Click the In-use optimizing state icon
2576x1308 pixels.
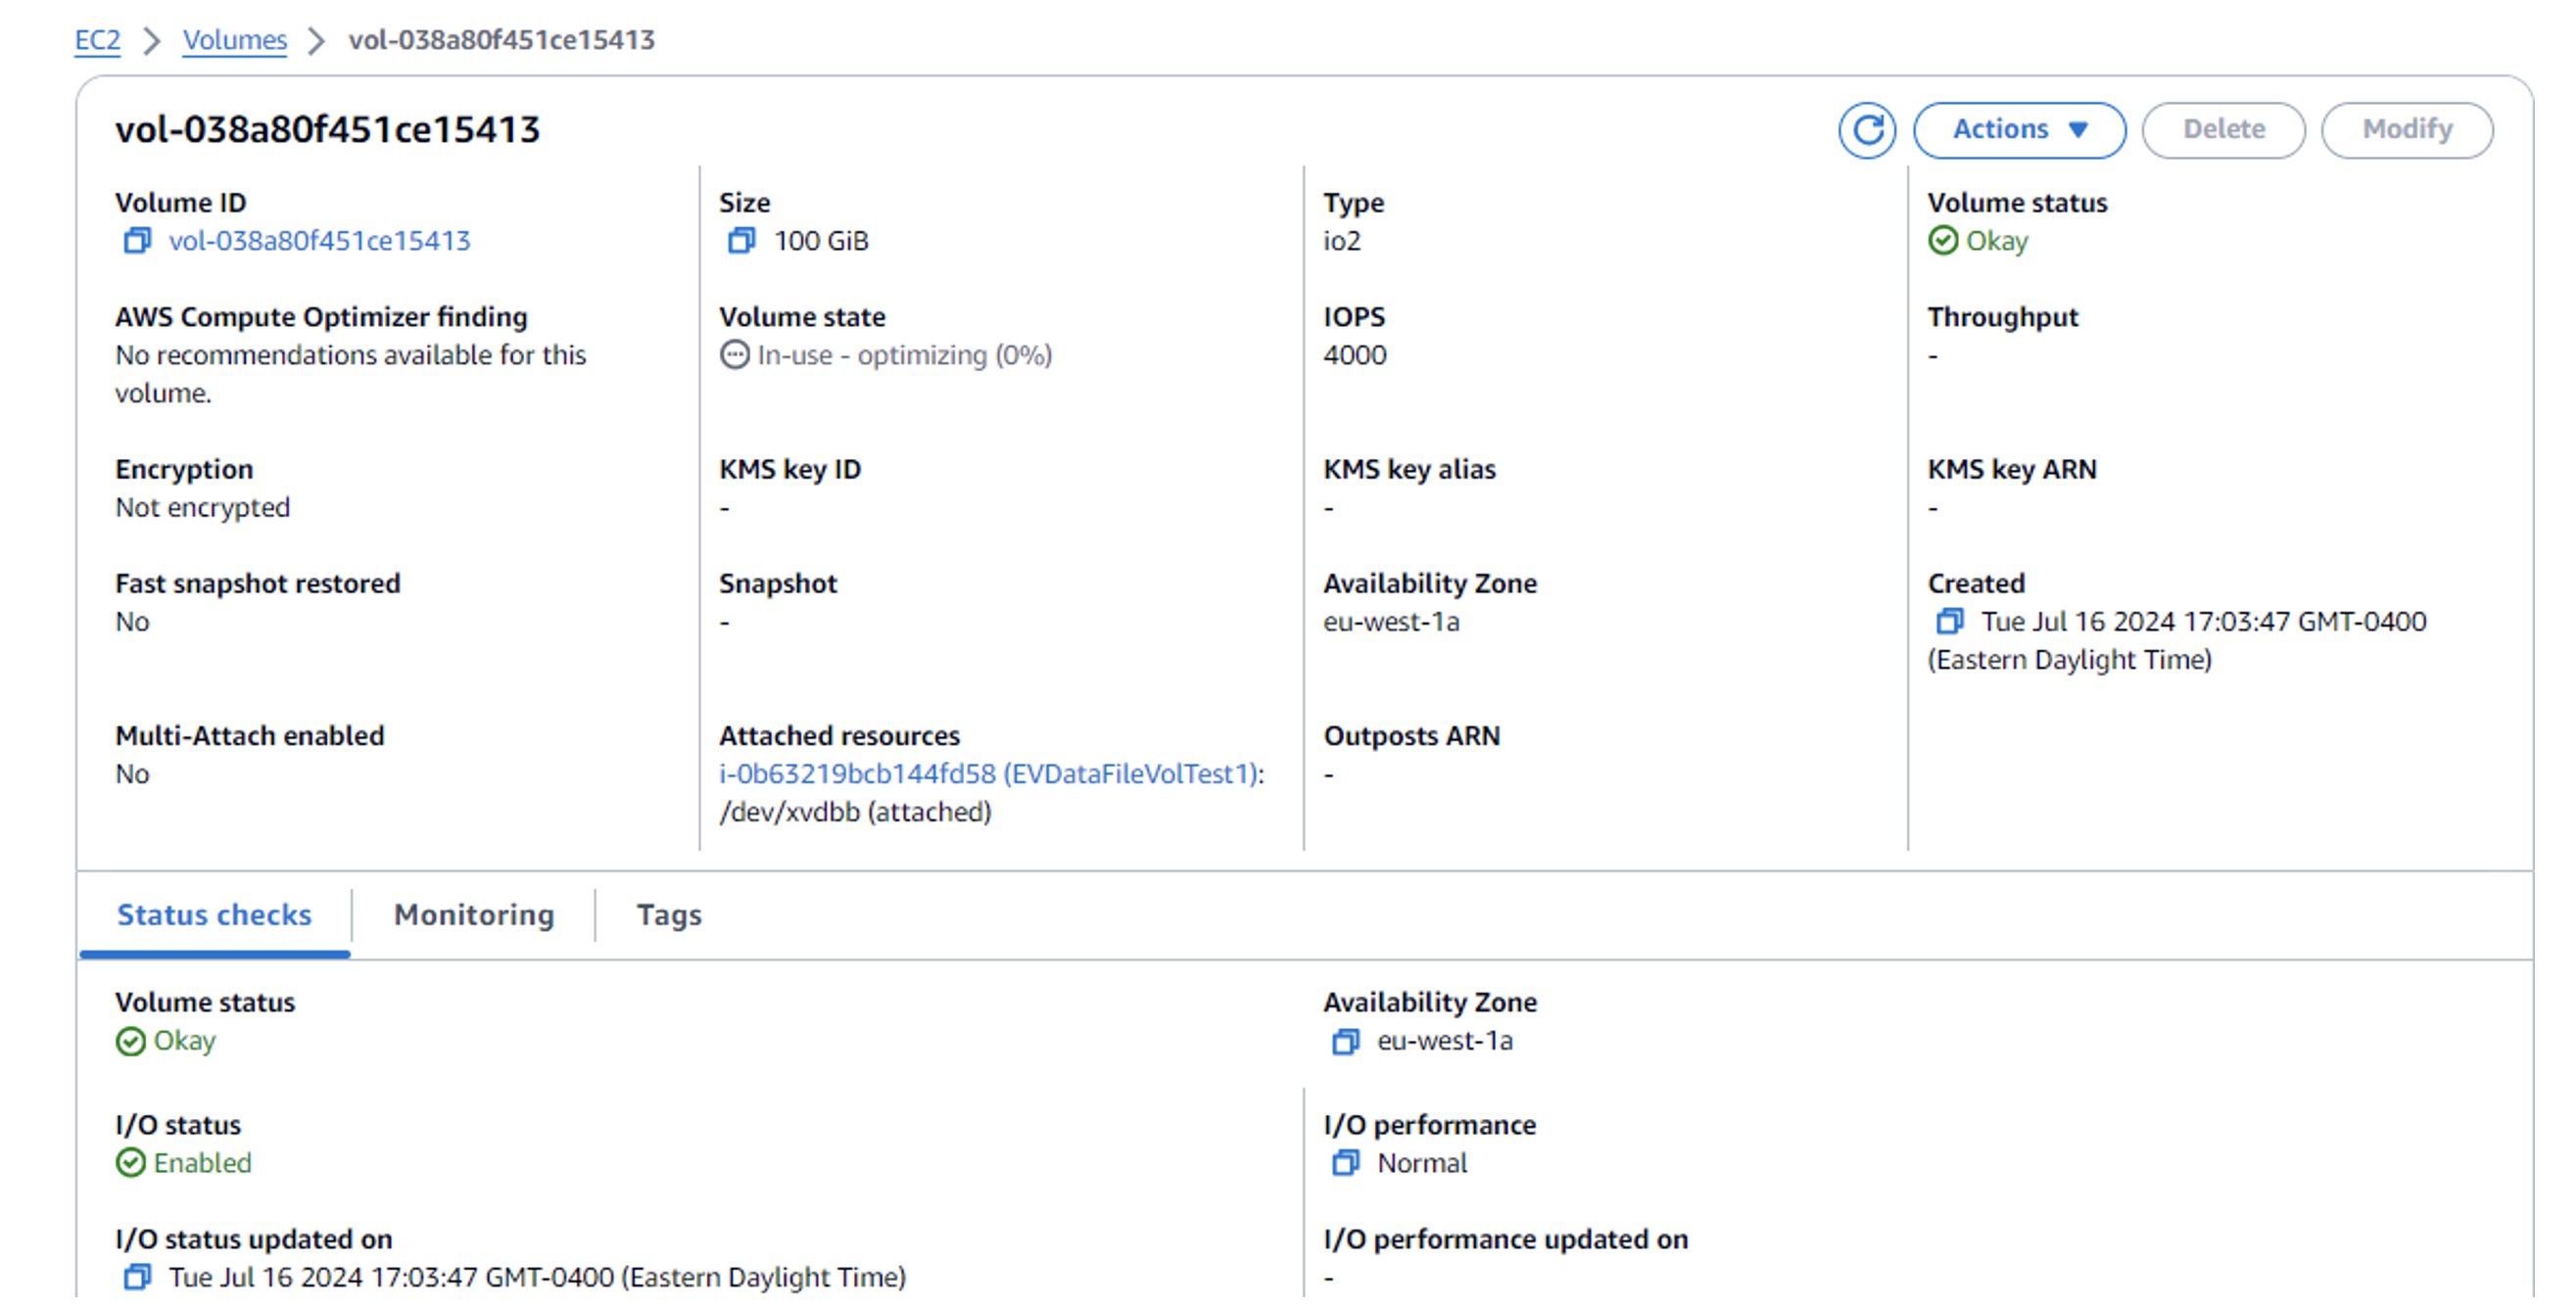coord(734,355)
